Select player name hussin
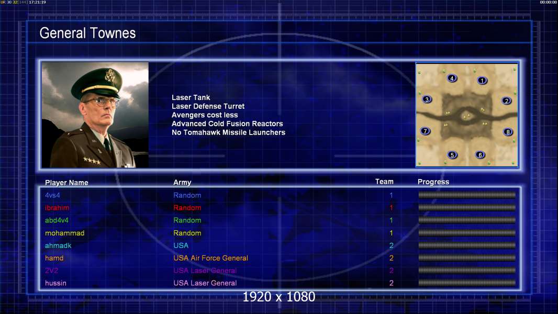This screenshot has width=558, height=314. point(55,283)
